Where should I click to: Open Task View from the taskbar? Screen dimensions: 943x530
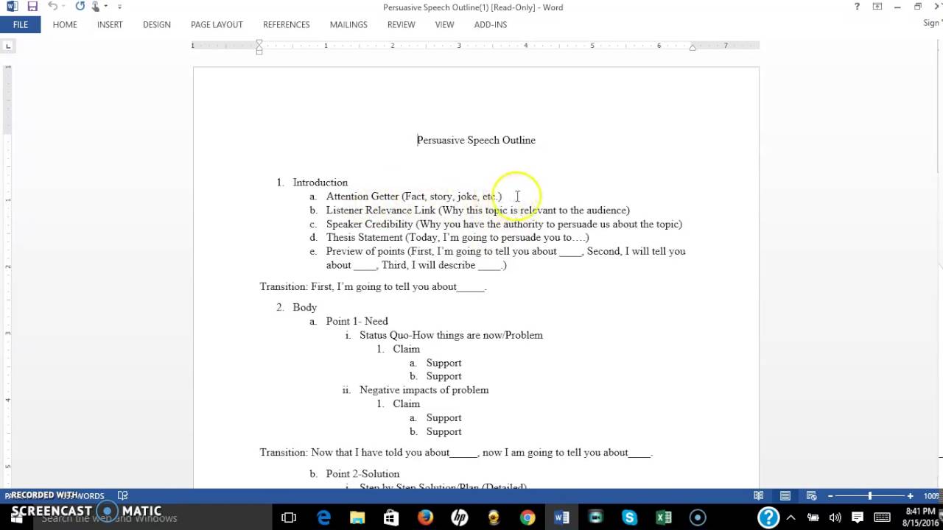coord(289,517)
